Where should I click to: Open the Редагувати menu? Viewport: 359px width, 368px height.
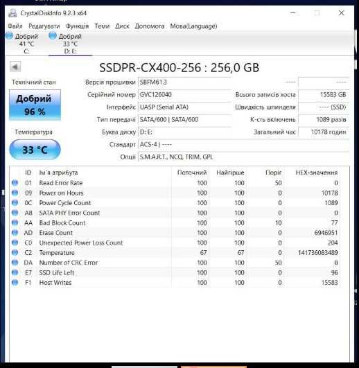[x=44, y=26]
